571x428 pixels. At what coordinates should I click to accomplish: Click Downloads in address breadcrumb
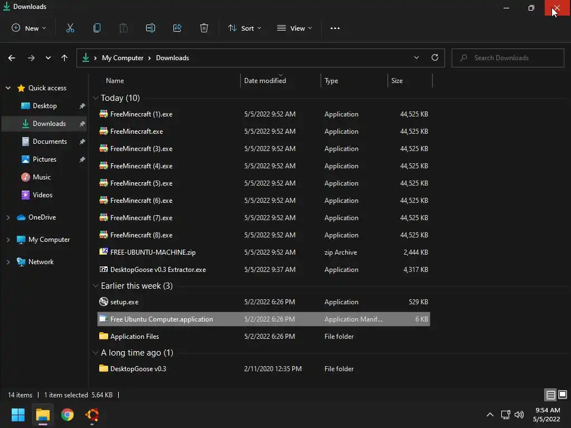[173, 58]
